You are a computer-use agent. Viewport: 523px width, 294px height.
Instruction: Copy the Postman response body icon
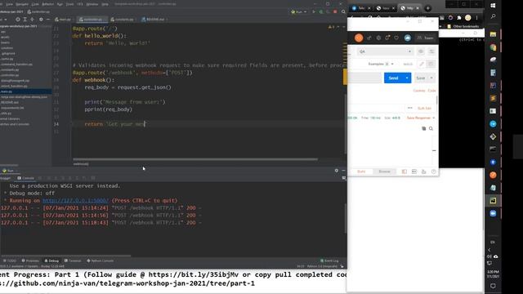coord(423,128)
